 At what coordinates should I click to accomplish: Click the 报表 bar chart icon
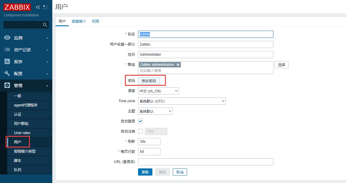tap(7, 62)
